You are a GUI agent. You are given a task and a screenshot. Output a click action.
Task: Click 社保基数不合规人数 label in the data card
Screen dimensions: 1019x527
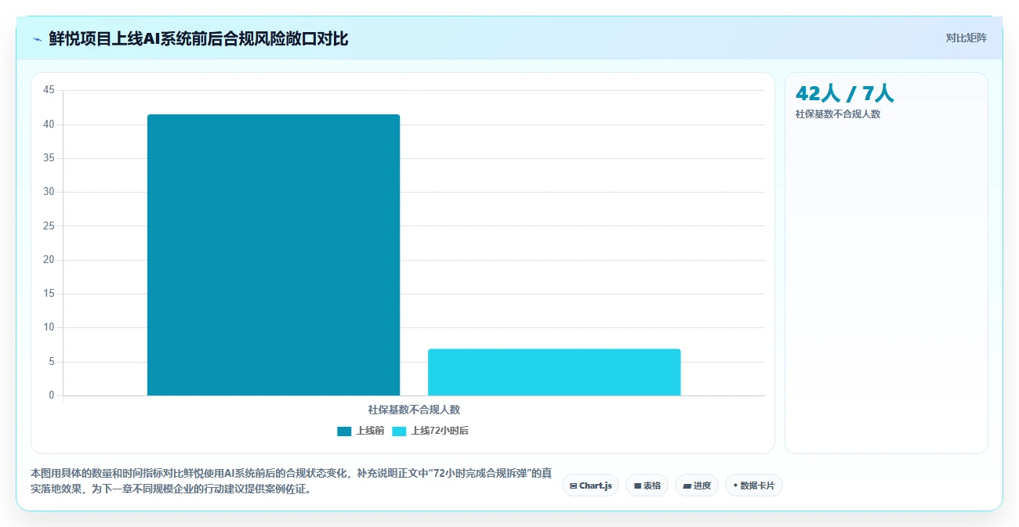[x=837, y=114]
